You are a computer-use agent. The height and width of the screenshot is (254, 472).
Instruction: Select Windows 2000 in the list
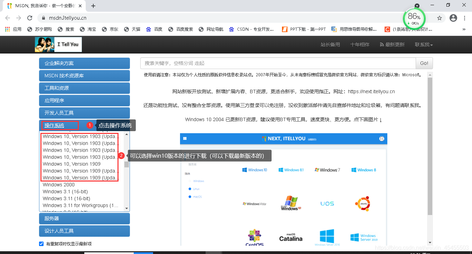[x=58, y=185]
